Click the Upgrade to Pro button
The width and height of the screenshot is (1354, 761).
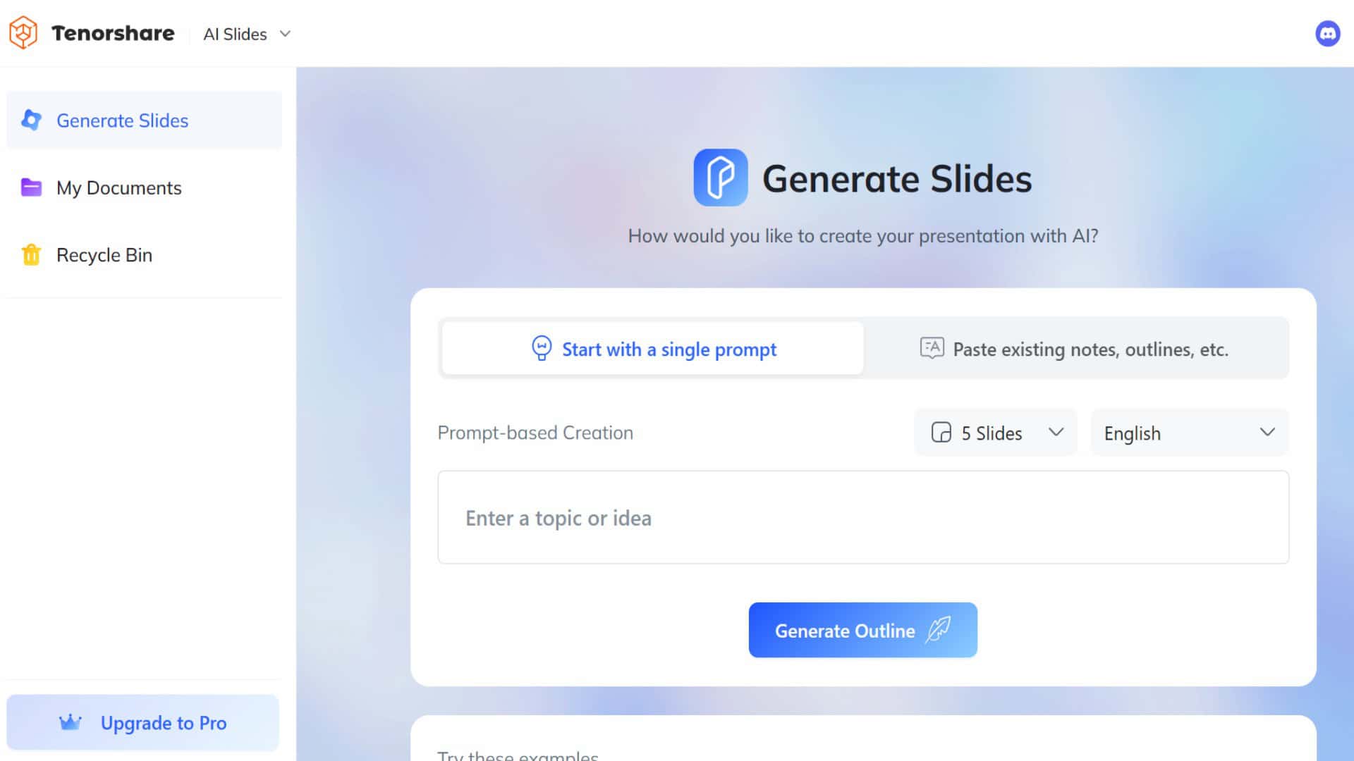[142, 723]
